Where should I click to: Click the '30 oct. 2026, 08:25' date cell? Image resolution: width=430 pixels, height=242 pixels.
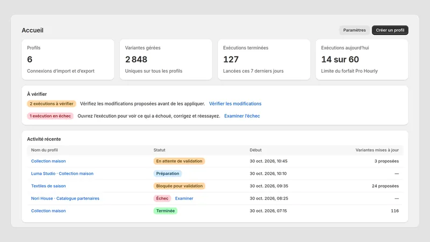[x=269, y=198]
